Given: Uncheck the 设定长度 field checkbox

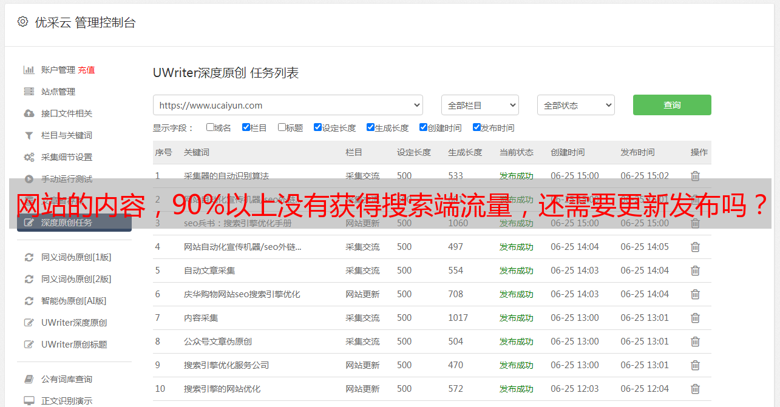Looking at the screenshot, I should tap(317, 127).
